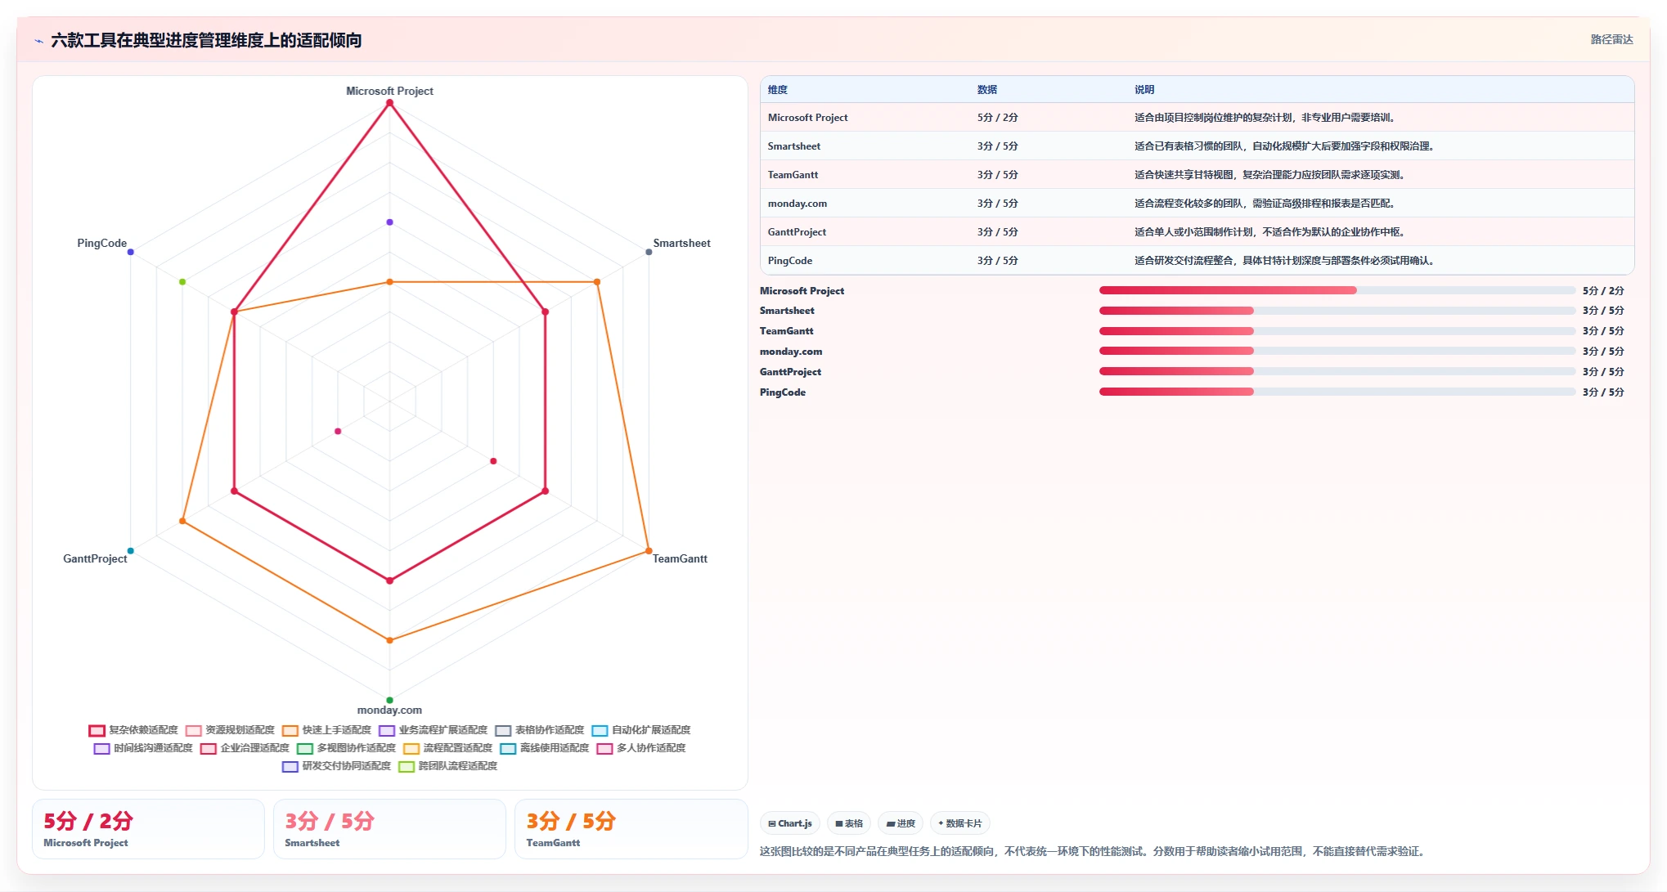Toggle the 资源规划适配度 legend series

(x=230, y=730)
